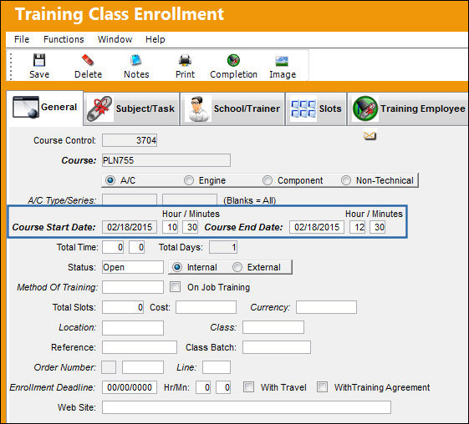Click the Status field showing Open
The width and height of the screenshot is (469, 424).
click(133, 267)
